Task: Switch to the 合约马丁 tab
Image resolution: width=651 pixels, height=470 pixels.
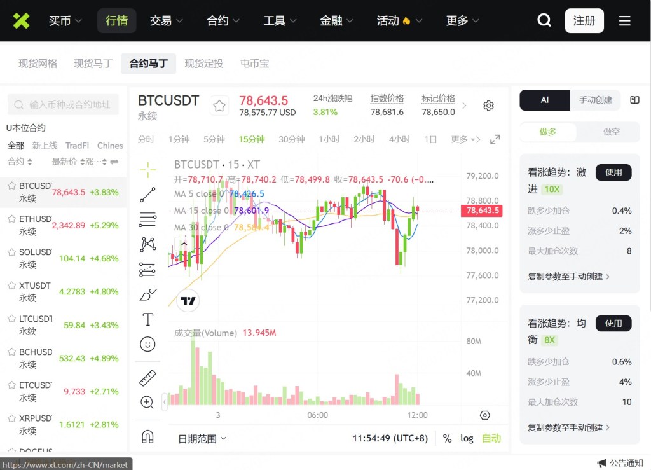Action: coord(148,64)
